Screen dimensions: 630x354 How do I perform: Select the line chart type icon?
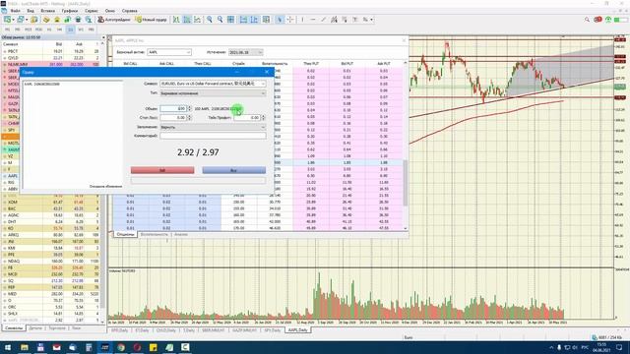coord(197,20)
